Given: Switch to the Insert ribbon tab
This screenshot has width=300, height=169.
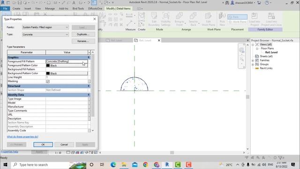Looking at the screenshot, I should tap(28, 8).
